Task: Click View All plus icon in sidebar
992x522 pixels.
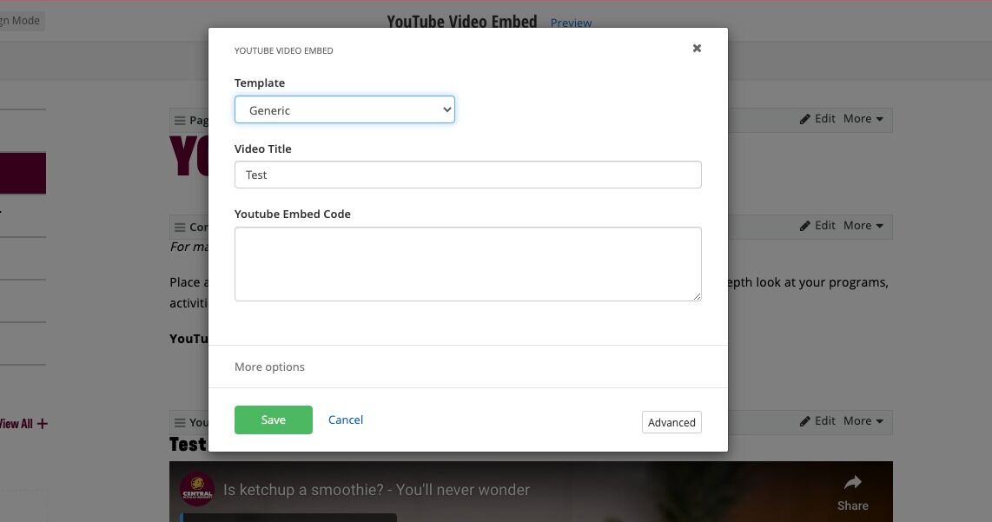Action: click(42, 424)
